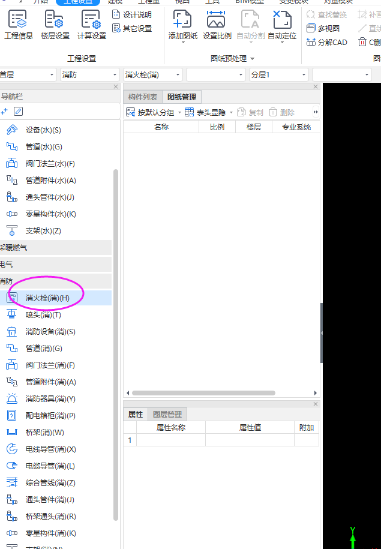Click the navigation bar add sparkle icon
The height and width of the screenshot is (549, 381).
(x=4, y=112)
